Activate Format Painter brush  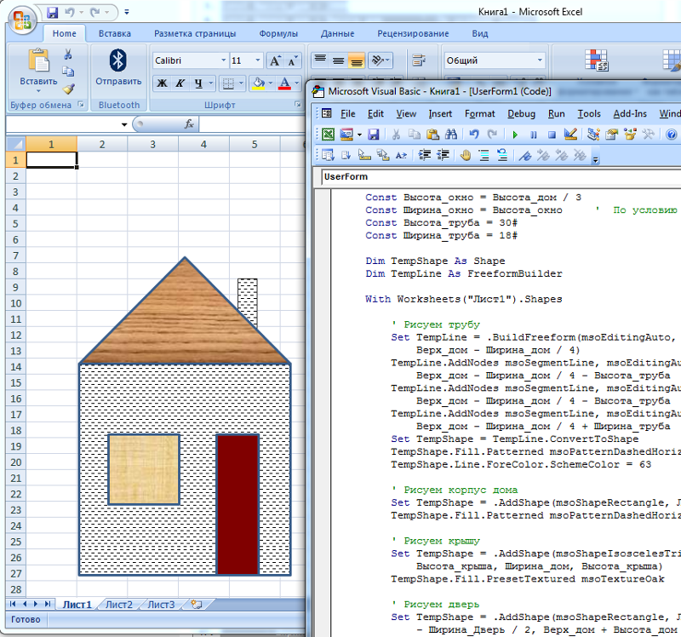(68, 89)
